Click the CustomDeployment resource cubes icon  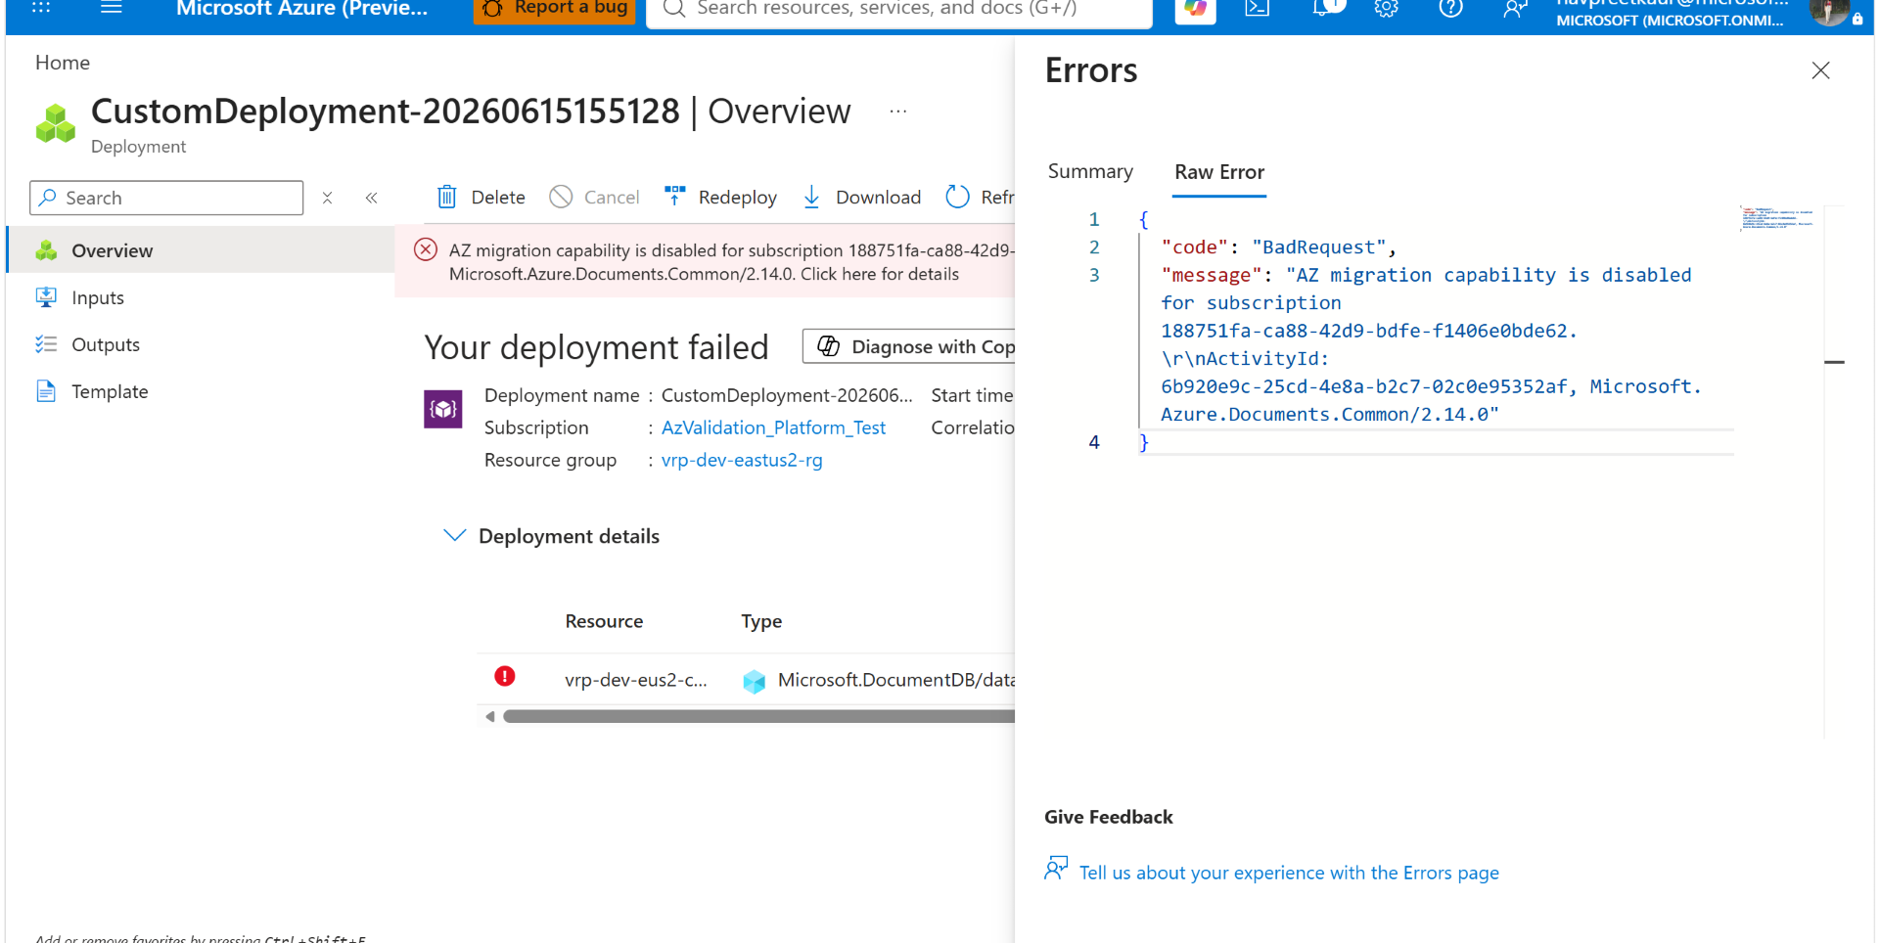pyautogui.click(x=56, y=124)
